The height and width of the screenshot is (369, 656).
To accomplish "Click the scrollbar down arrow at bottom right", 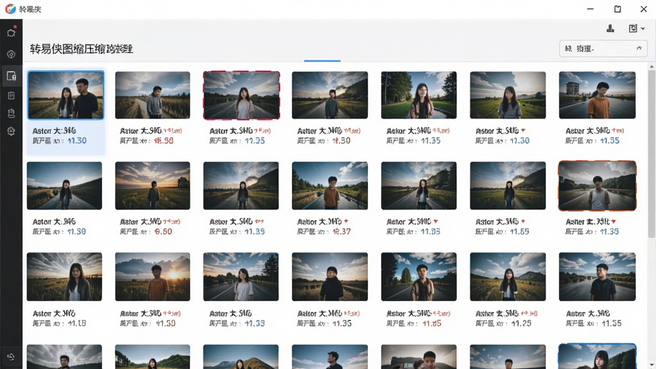I will tap(652, 365).
